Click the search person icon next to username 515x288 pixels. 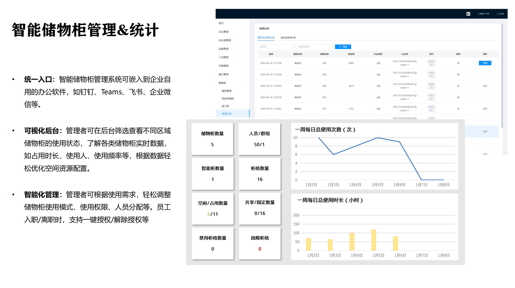pos(479,14)
